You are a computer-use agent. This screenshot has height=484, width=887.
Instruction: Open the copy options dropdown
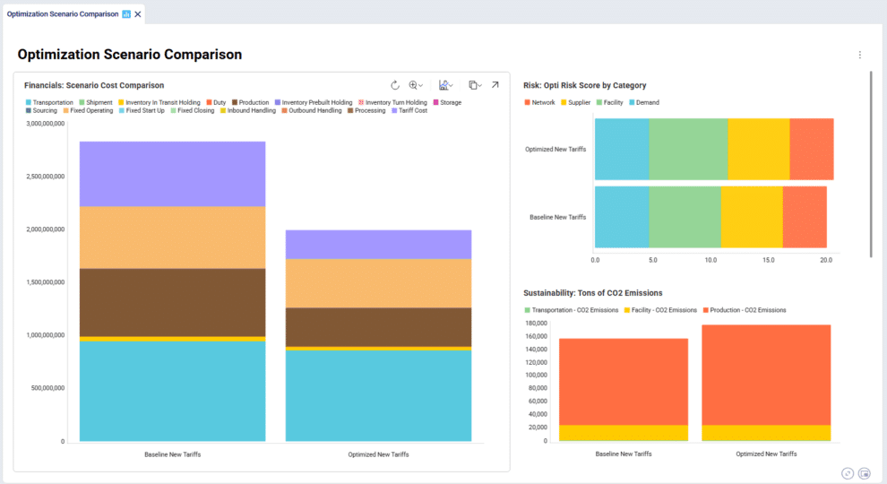[x=475, y=85]
